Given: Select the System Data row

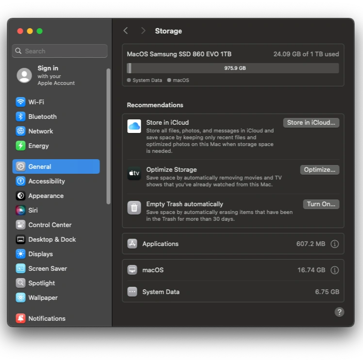Looking at the screenshot, I should point(233,292).
